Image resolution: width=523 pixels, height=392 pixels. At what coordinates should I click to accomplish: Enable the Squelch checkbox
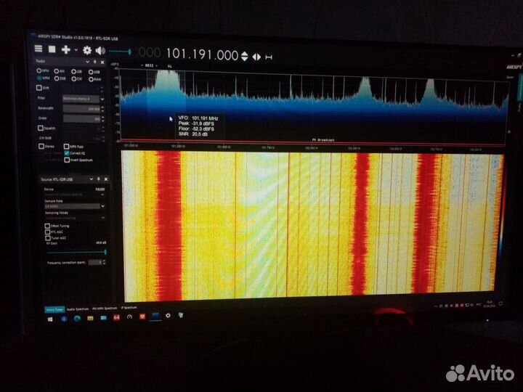pos(41,128)
